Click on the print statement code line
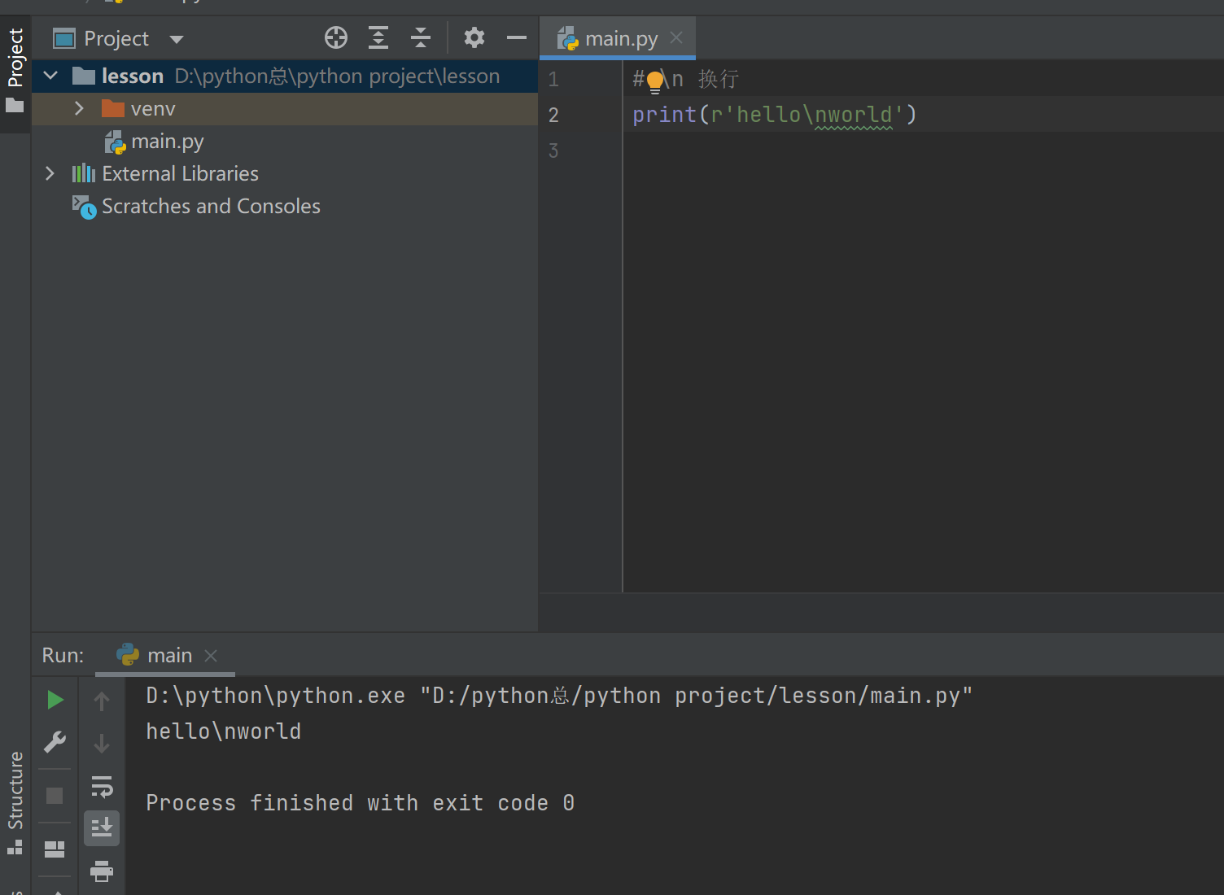Screen dimensions: 1224x895 point(775,115)
